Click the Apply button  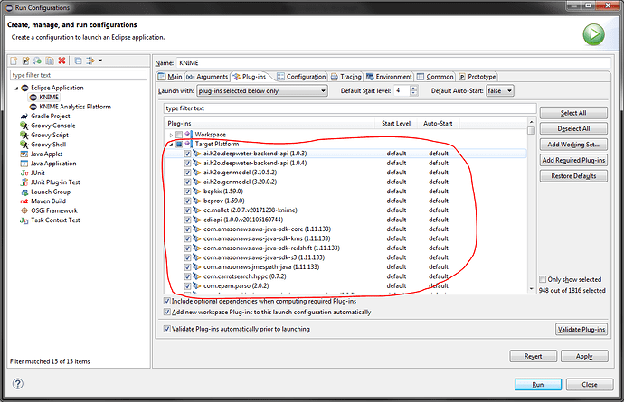(584, 356)
